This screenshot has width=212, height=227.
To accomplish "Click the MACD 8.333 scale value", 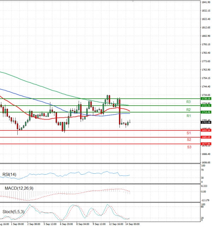I will (204, 186).
